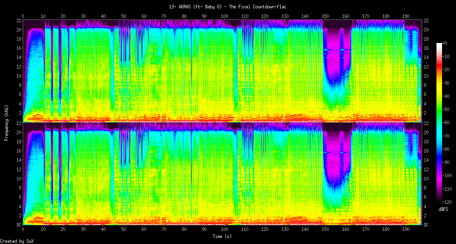Click the 150 second marker on the top time axis
Screen dimensions: 456x244
point(325,16)
